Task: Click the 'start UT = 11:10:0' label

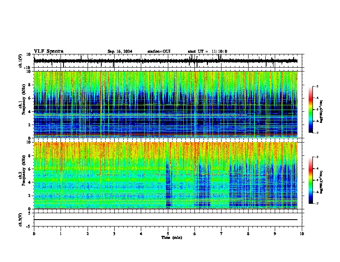Action: pyautogui.click(x=207, y=51)
